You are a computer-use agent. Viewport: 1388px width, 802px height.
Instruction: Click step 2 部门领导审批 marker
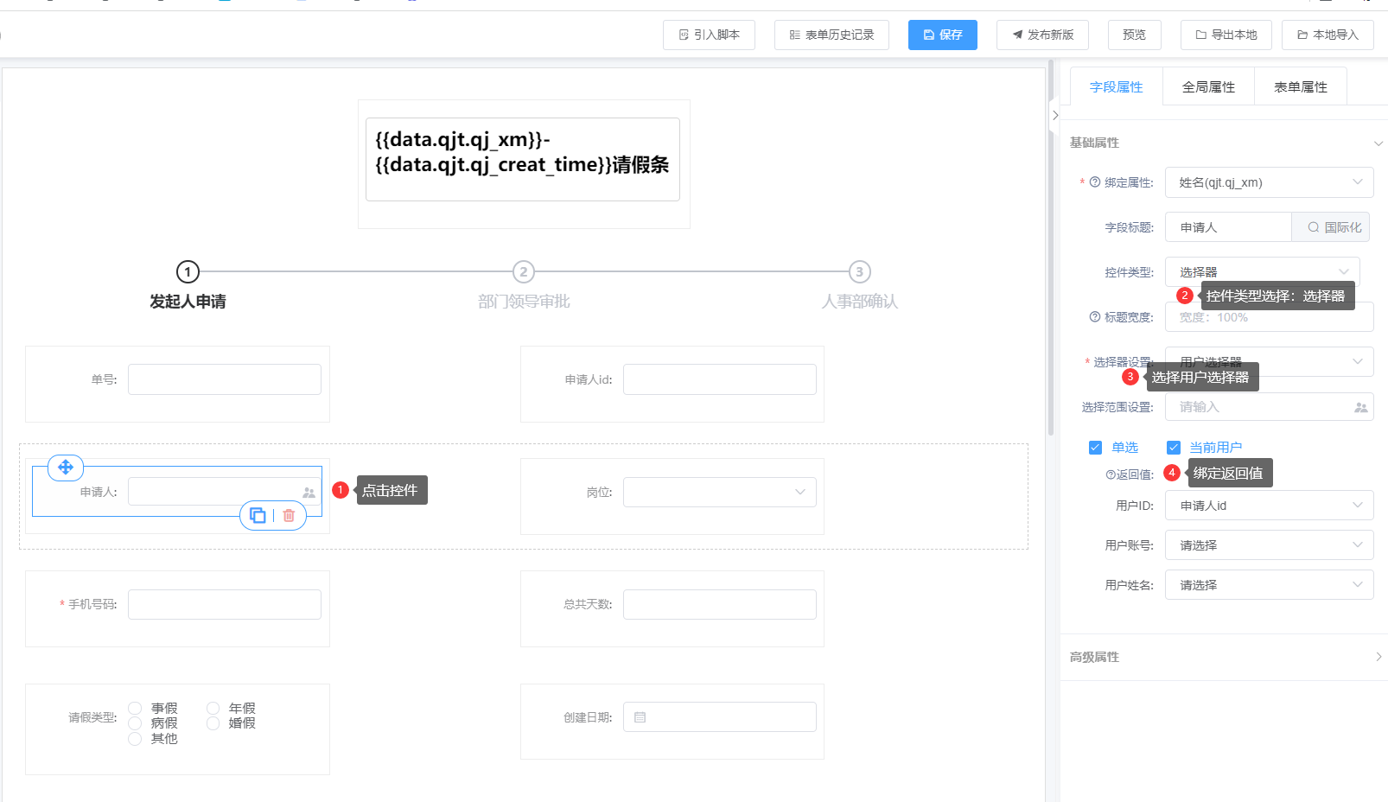pos(523,272)
